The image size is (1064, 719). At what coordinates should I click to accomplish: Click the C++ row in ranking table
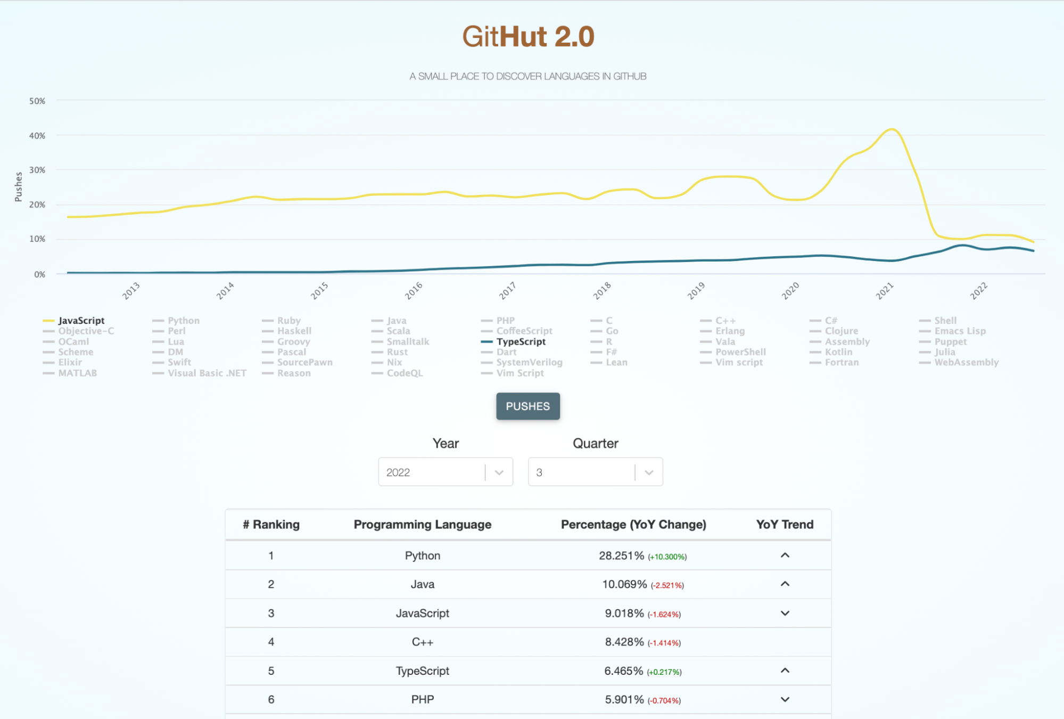click(528, 642)
